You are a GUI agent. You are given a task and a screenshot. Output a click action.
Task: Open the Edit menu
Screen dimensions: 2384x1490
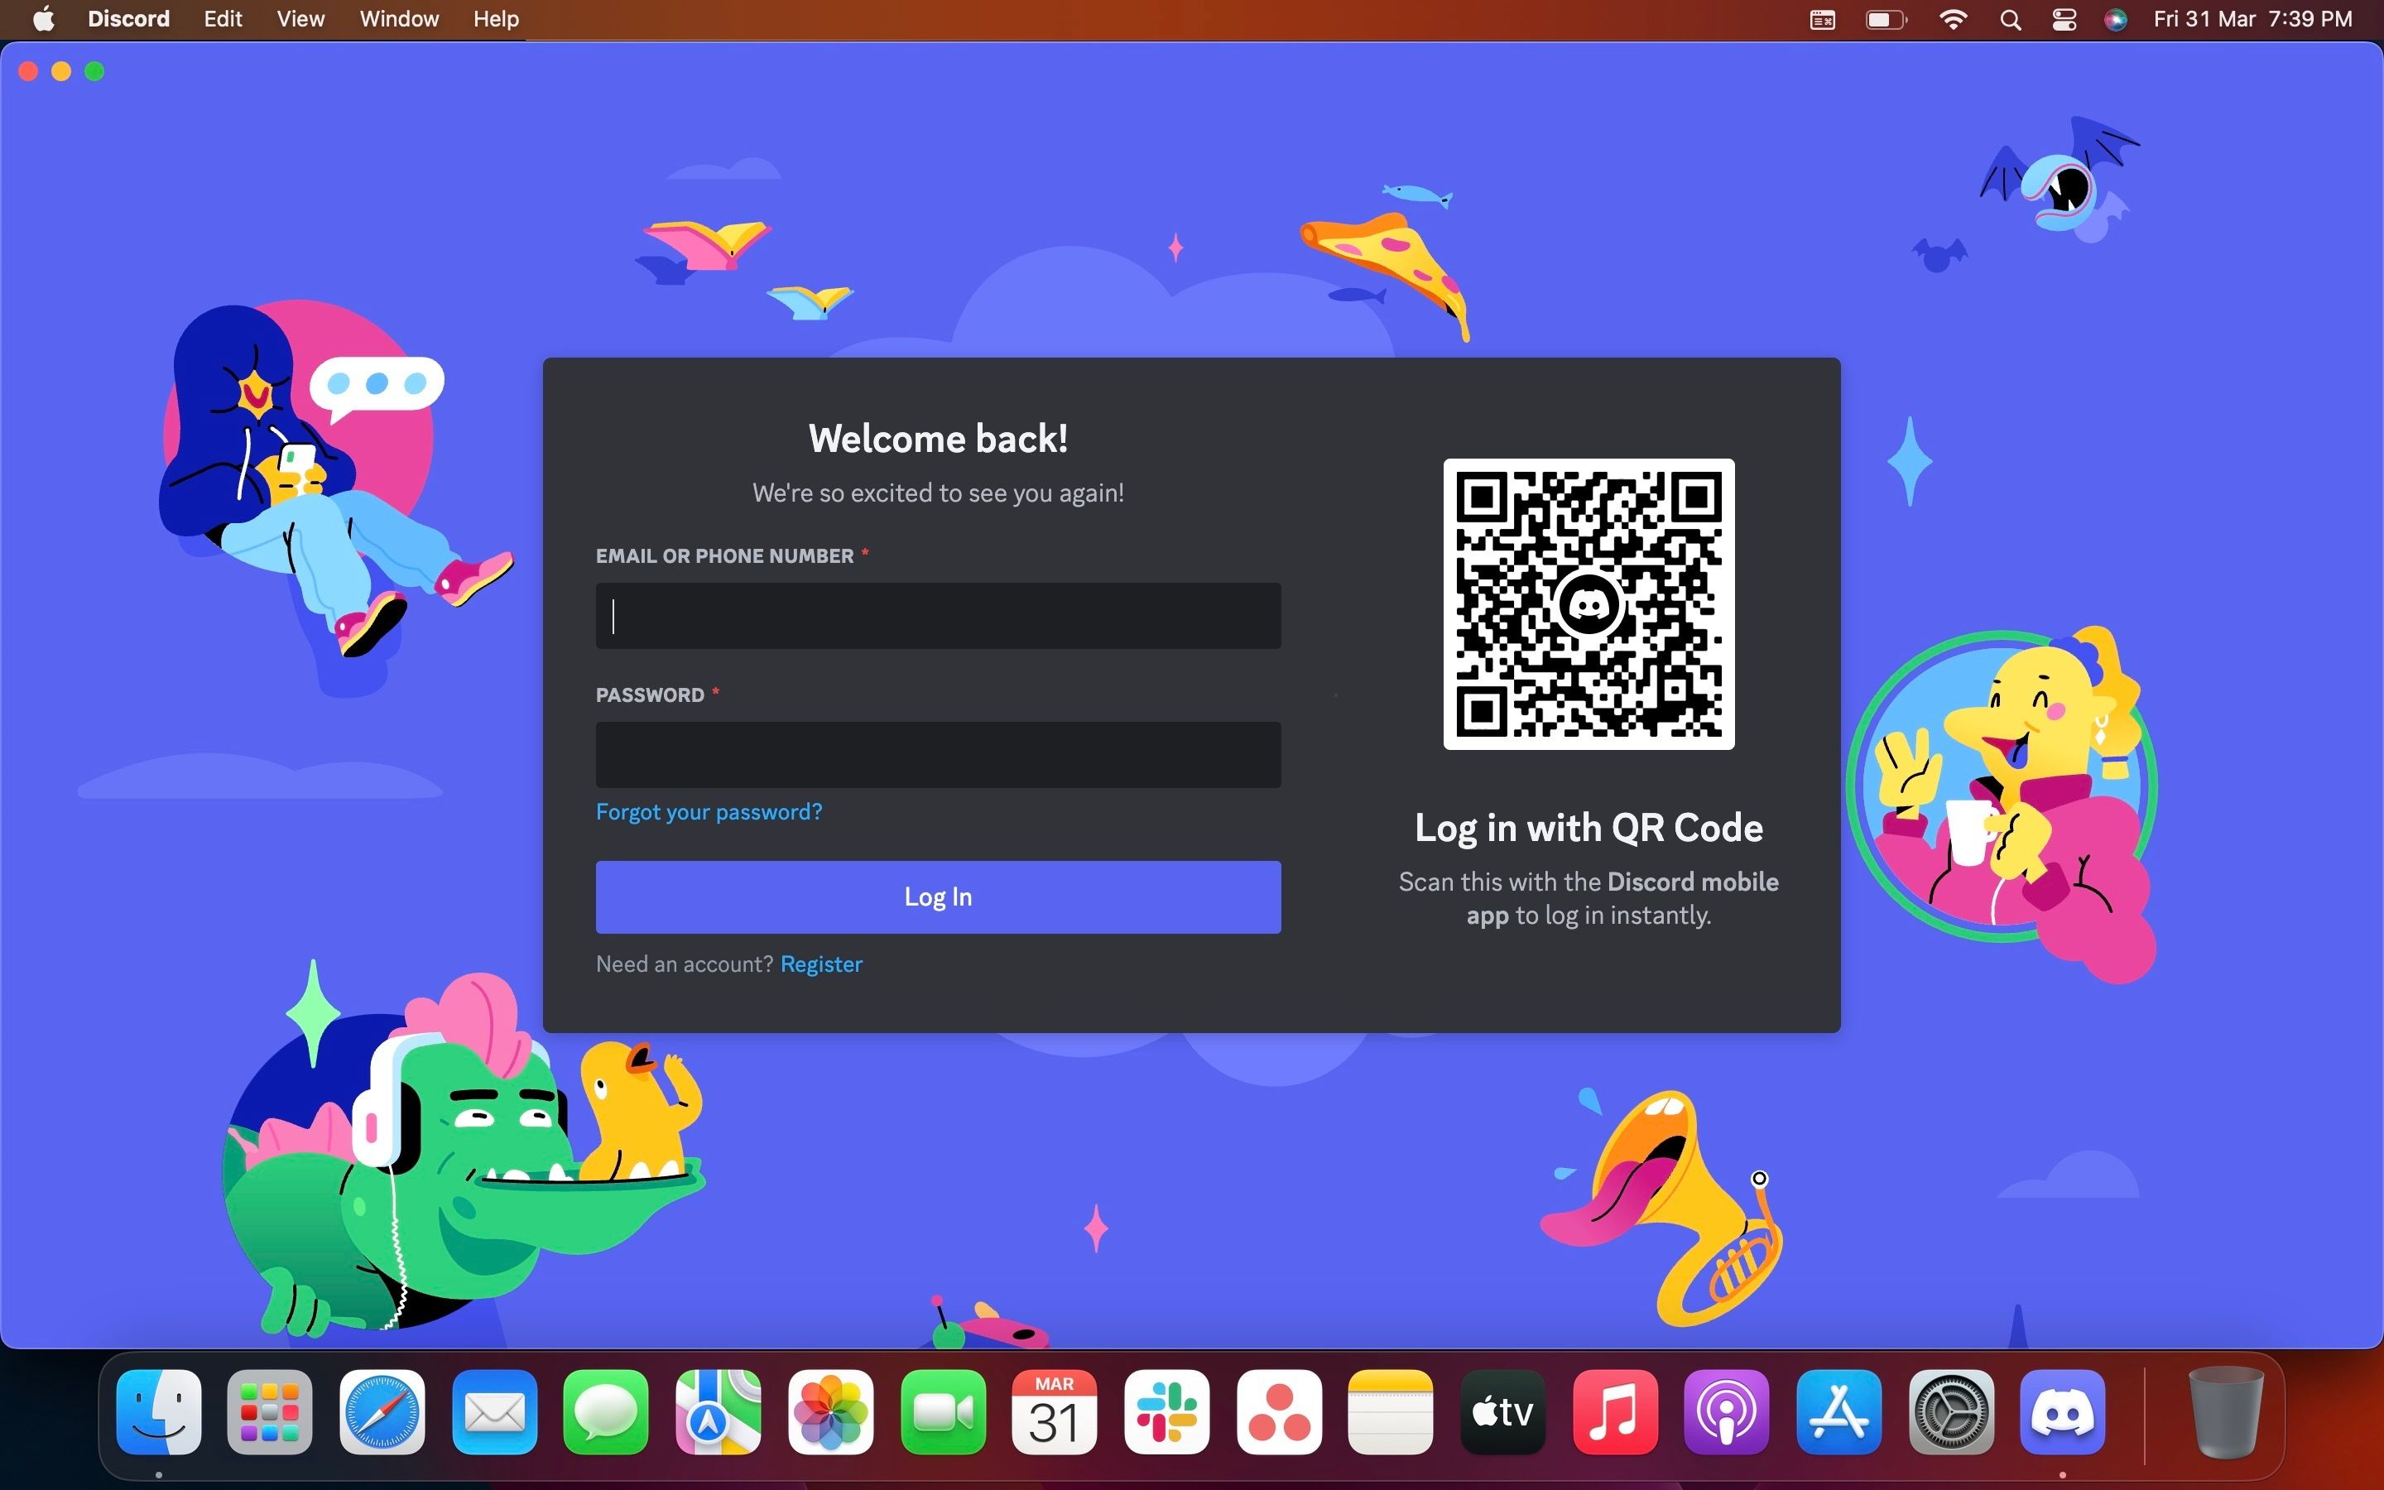tap(223, 19)
